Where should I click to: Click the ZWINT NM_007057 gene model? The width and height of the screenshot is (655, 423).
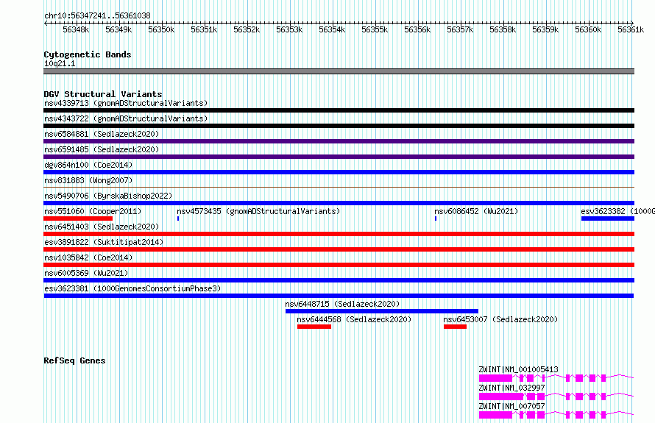tap(556, 415)
